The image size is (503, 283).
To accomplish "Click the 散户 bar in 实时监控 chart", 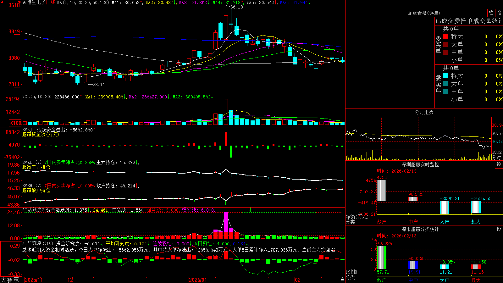I will tap(381, 190).
